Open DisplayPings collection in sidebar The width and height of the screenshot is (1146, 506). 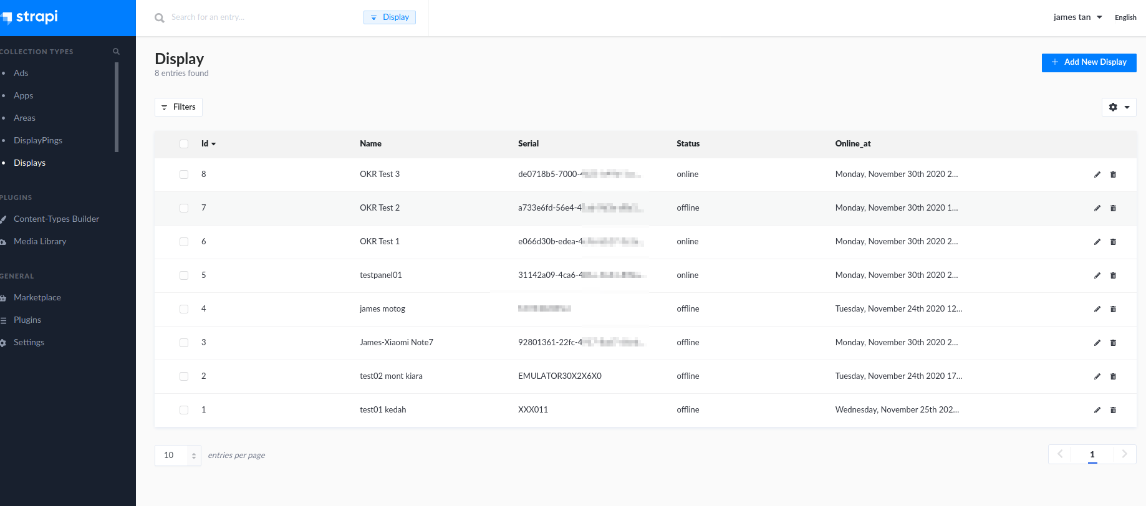tap(38, 140)
